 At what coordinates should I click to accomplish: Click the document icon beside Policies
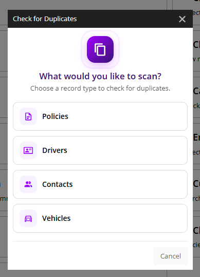coord(28,116)
